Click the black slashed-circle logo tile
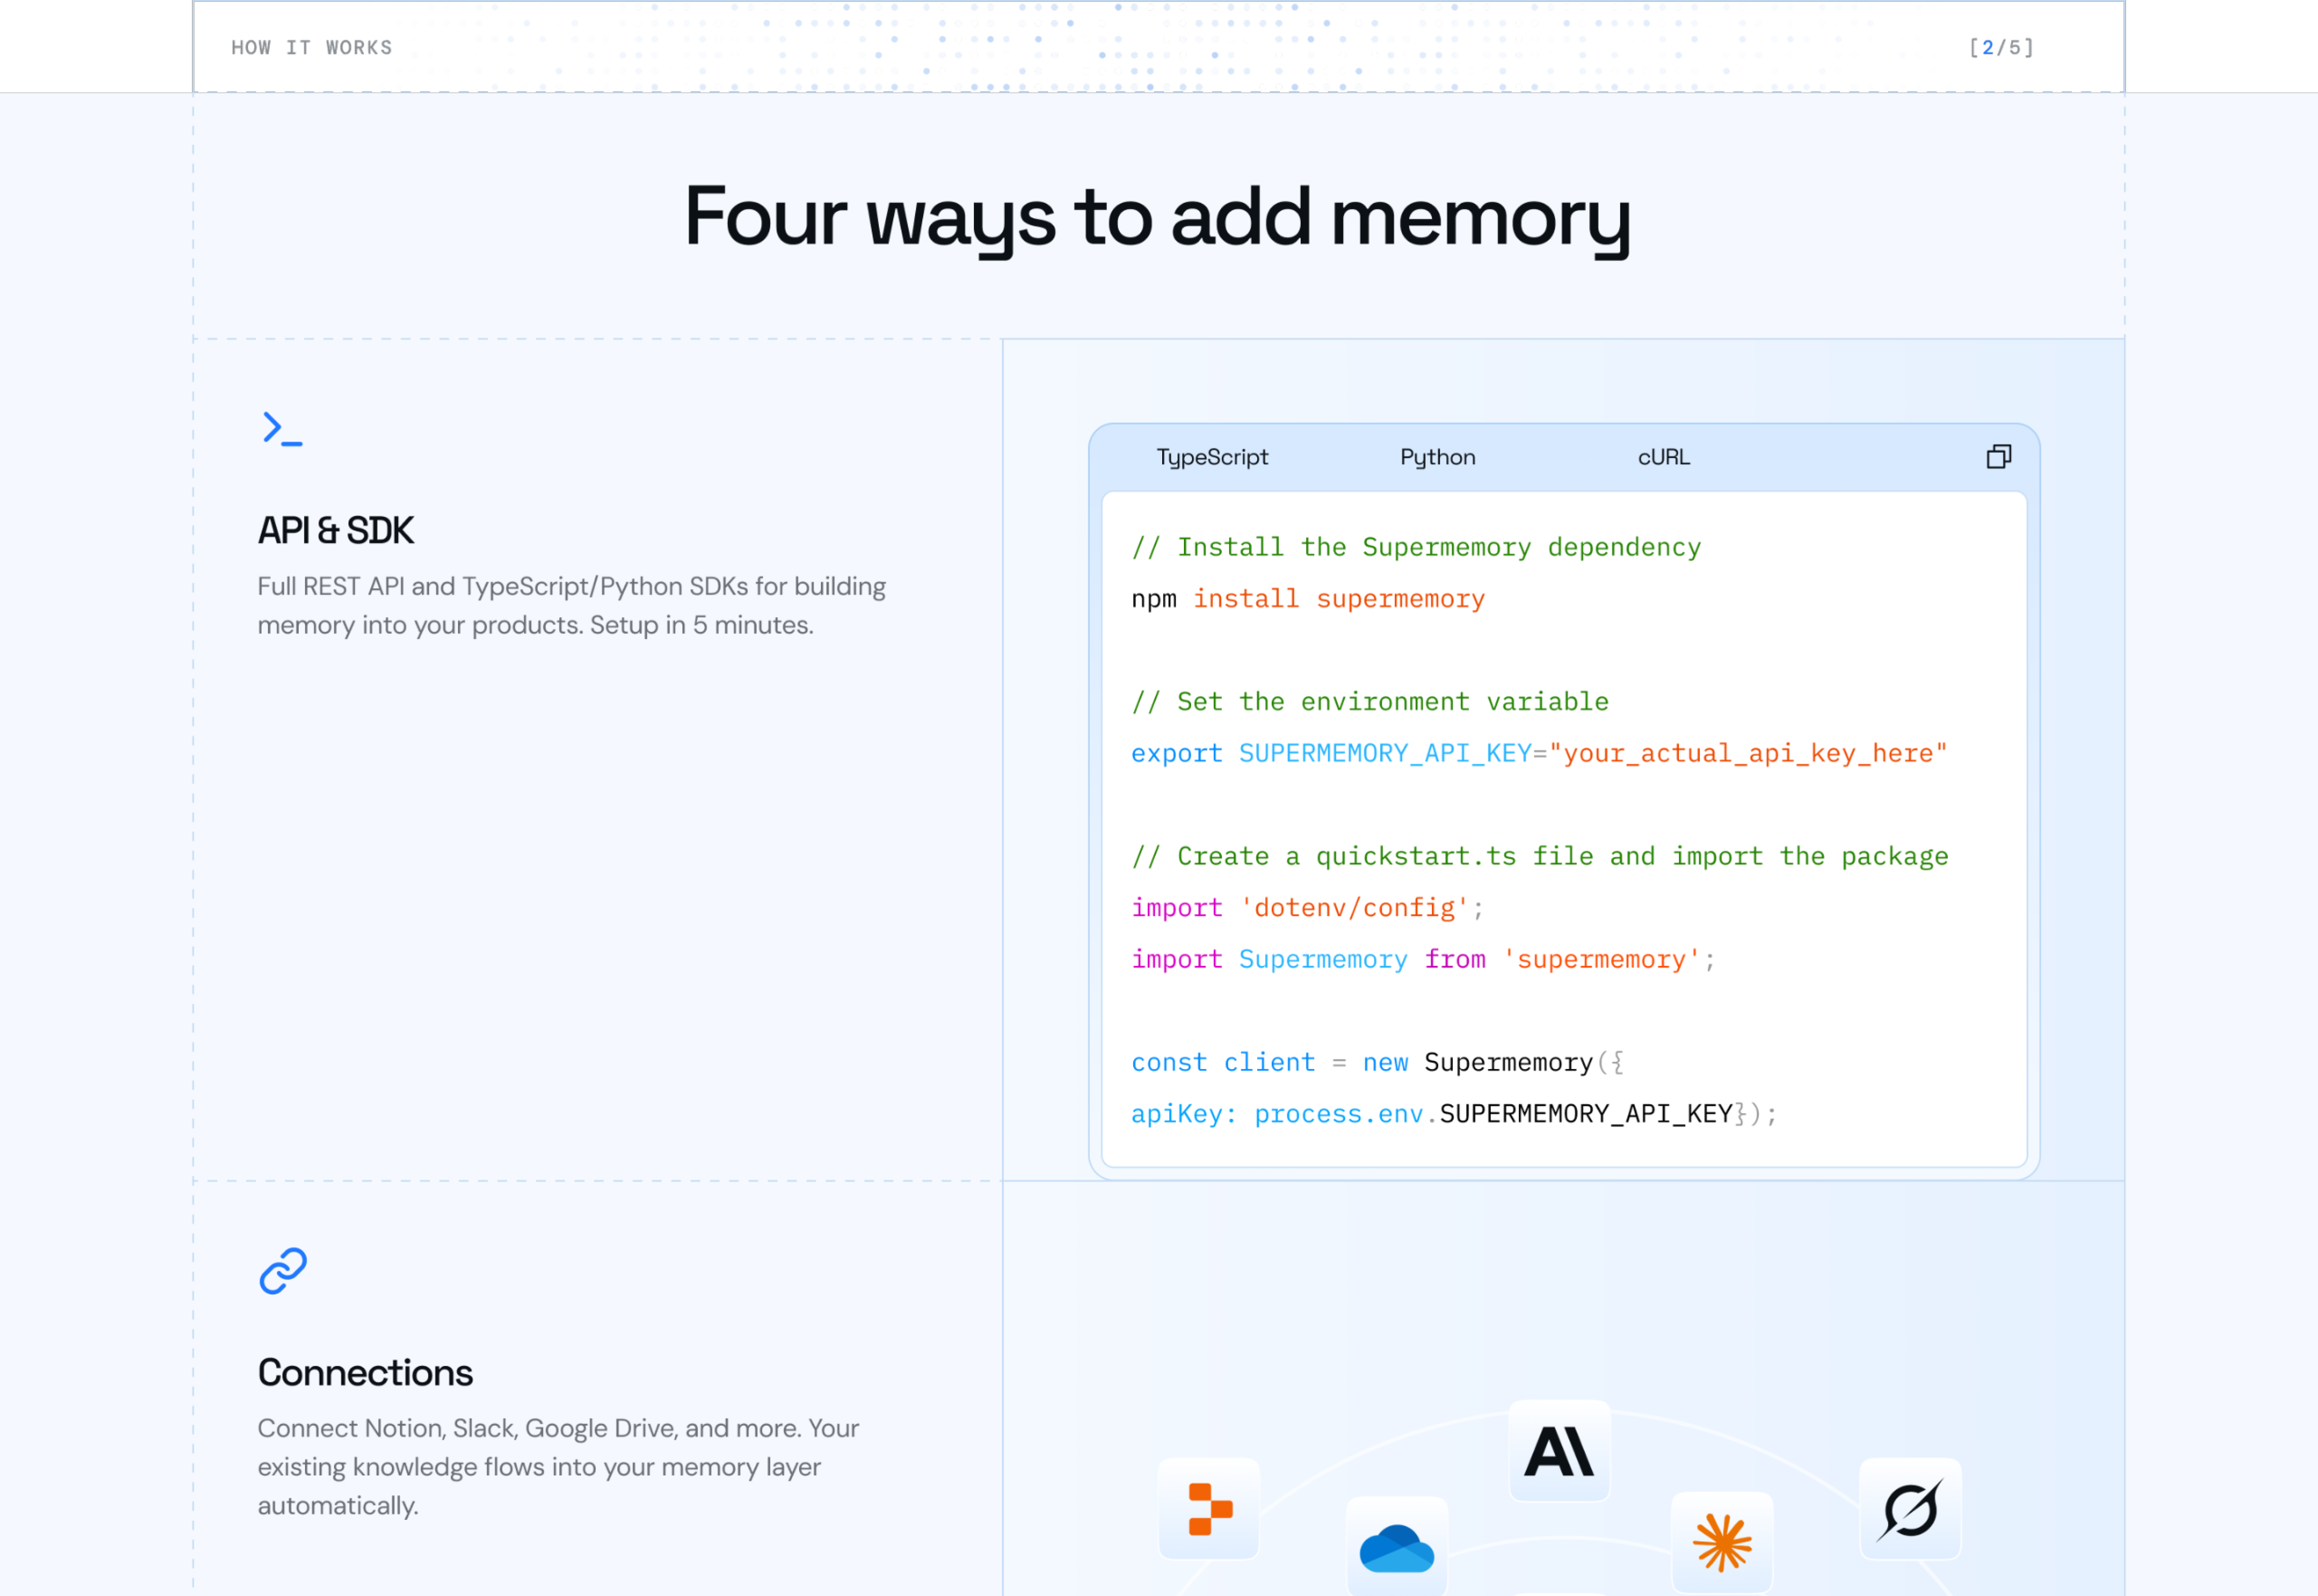The height and width of the screenshot is (1596, 2318). tap(1909, 1508)
